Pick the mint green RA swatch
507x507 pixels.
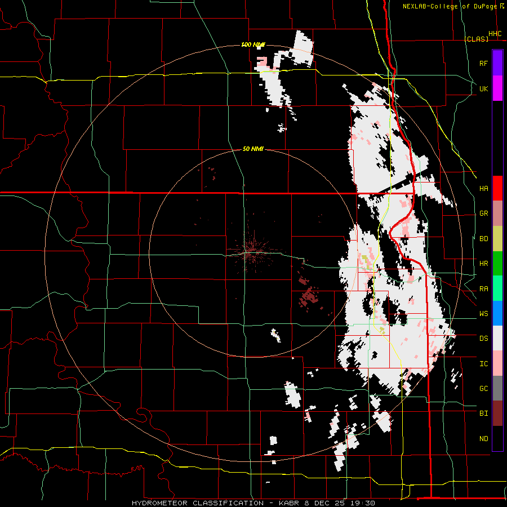(497, 288)
